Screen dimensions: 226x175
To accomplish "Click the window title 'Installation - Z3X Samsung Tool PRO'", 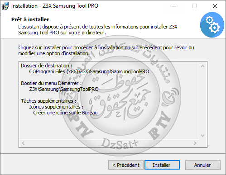I will [55, 6].
